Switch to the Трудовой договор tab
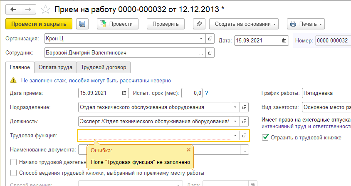Screen dimensions: 351x186 (x=104, y=67)
